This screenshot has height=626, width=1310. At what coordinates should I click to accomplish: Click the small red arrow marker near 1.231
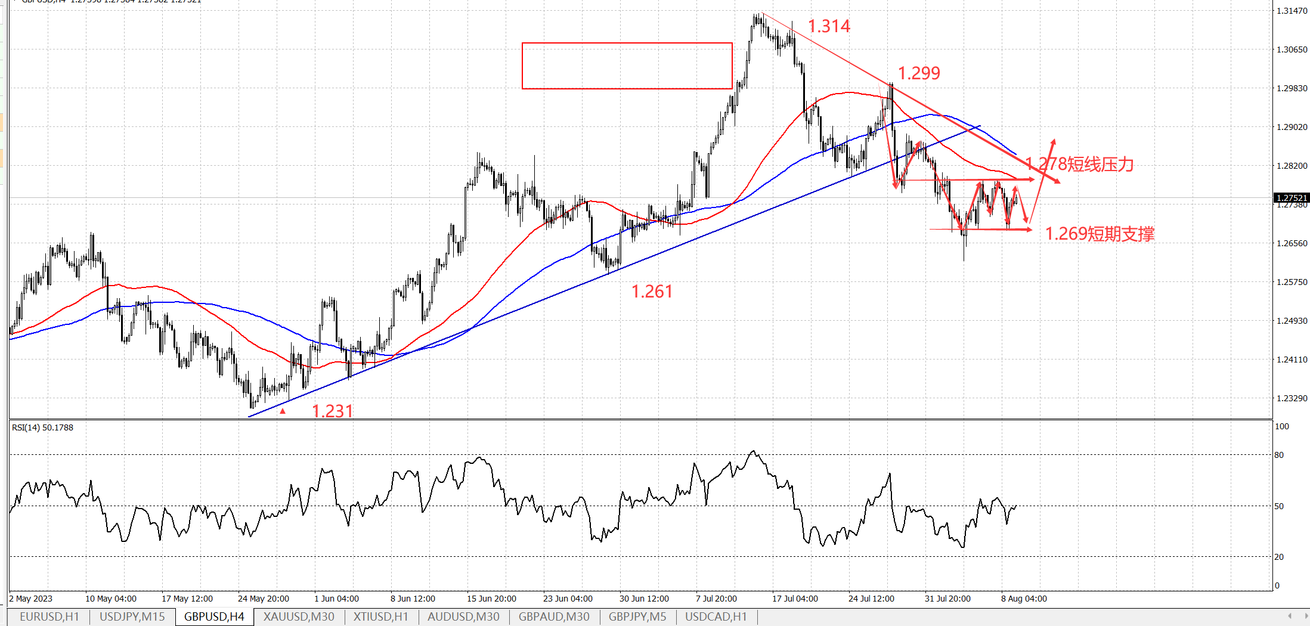pos(283,411)
